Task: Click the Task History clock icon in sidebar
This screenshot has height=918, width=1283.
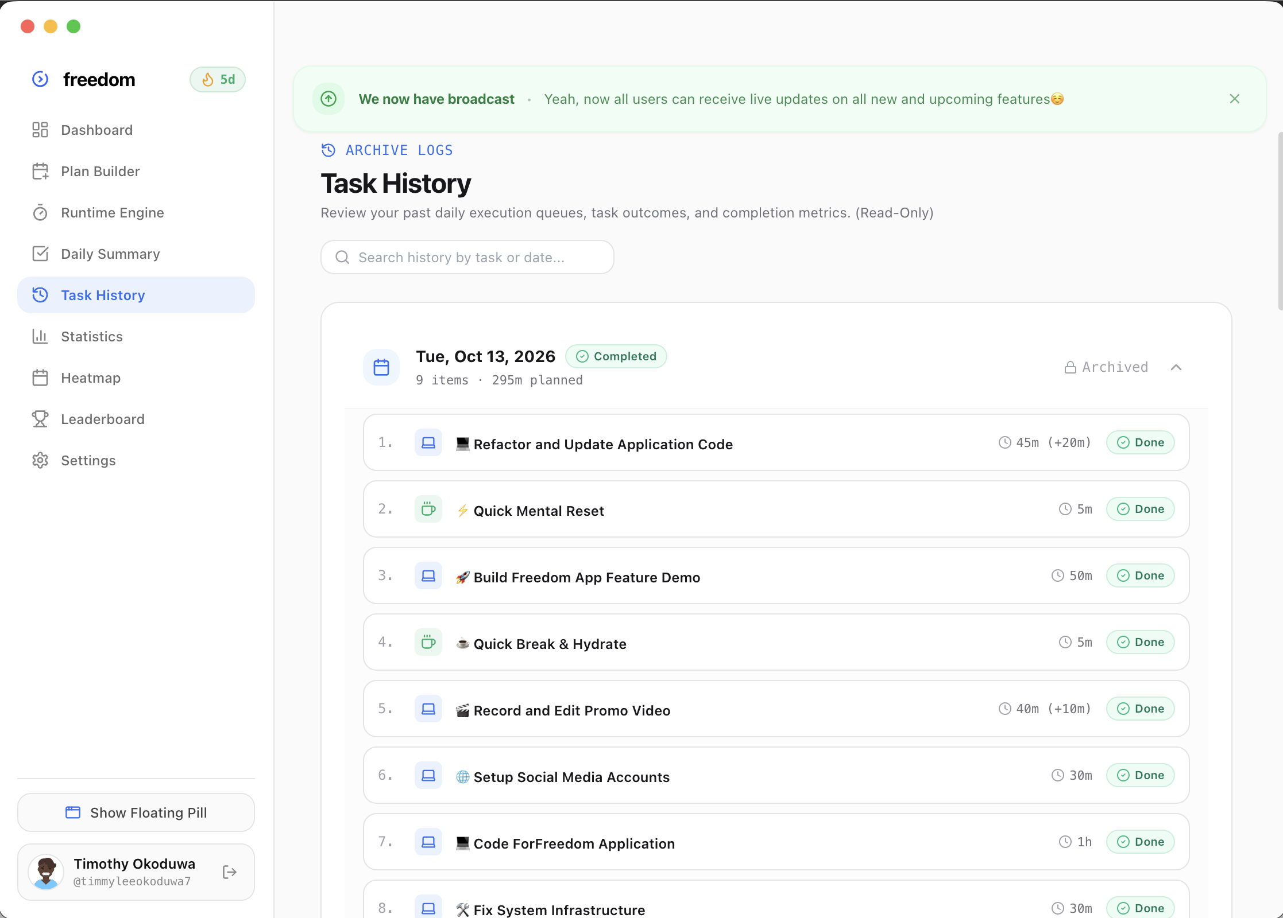Action: [40, 295]
